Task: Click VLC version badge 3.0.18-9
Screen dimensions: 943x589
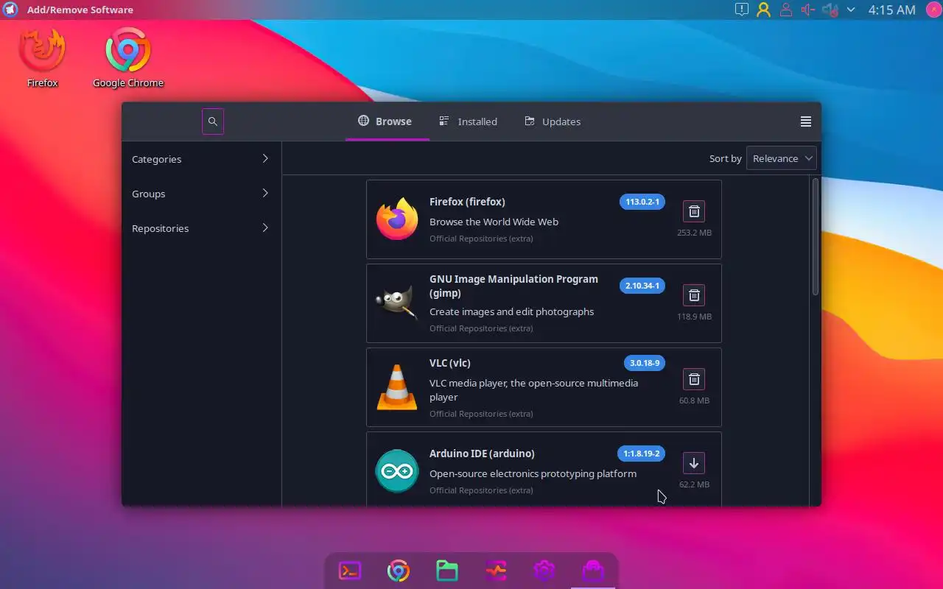Action: pyautogui.click(x=645, y=363)
